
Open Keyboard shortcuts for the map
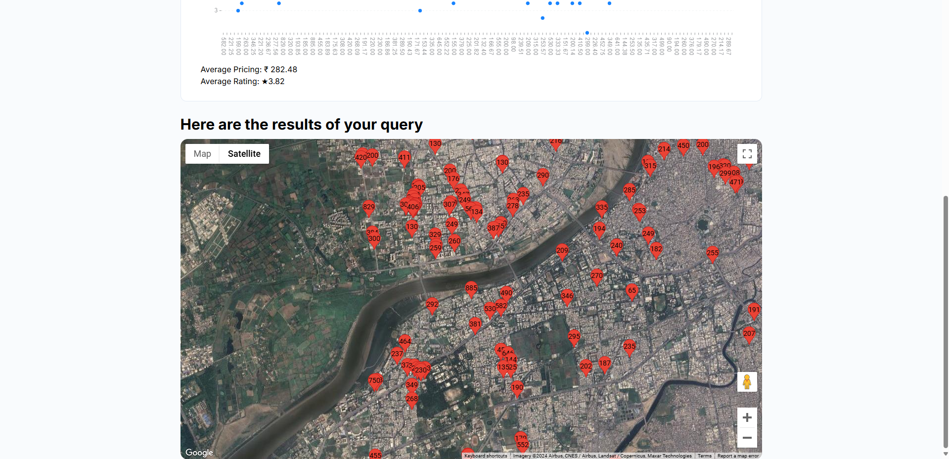(486, 456)
